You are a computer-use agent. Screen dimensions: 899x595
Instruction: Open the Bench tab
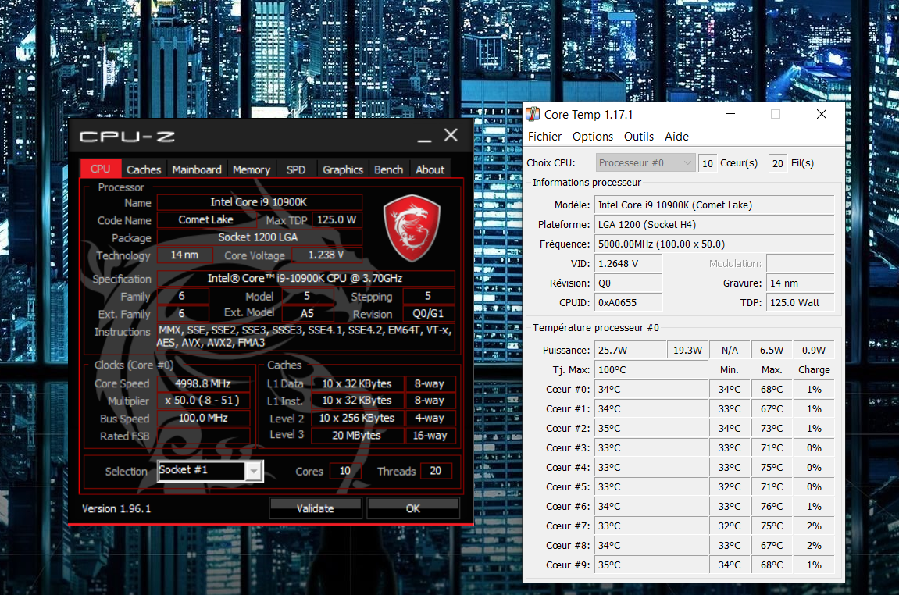389,169
